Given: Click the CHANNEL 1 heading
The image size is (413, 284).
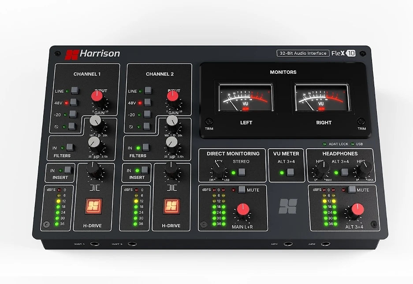Looking at the screenshot, I should coord(87,74).
